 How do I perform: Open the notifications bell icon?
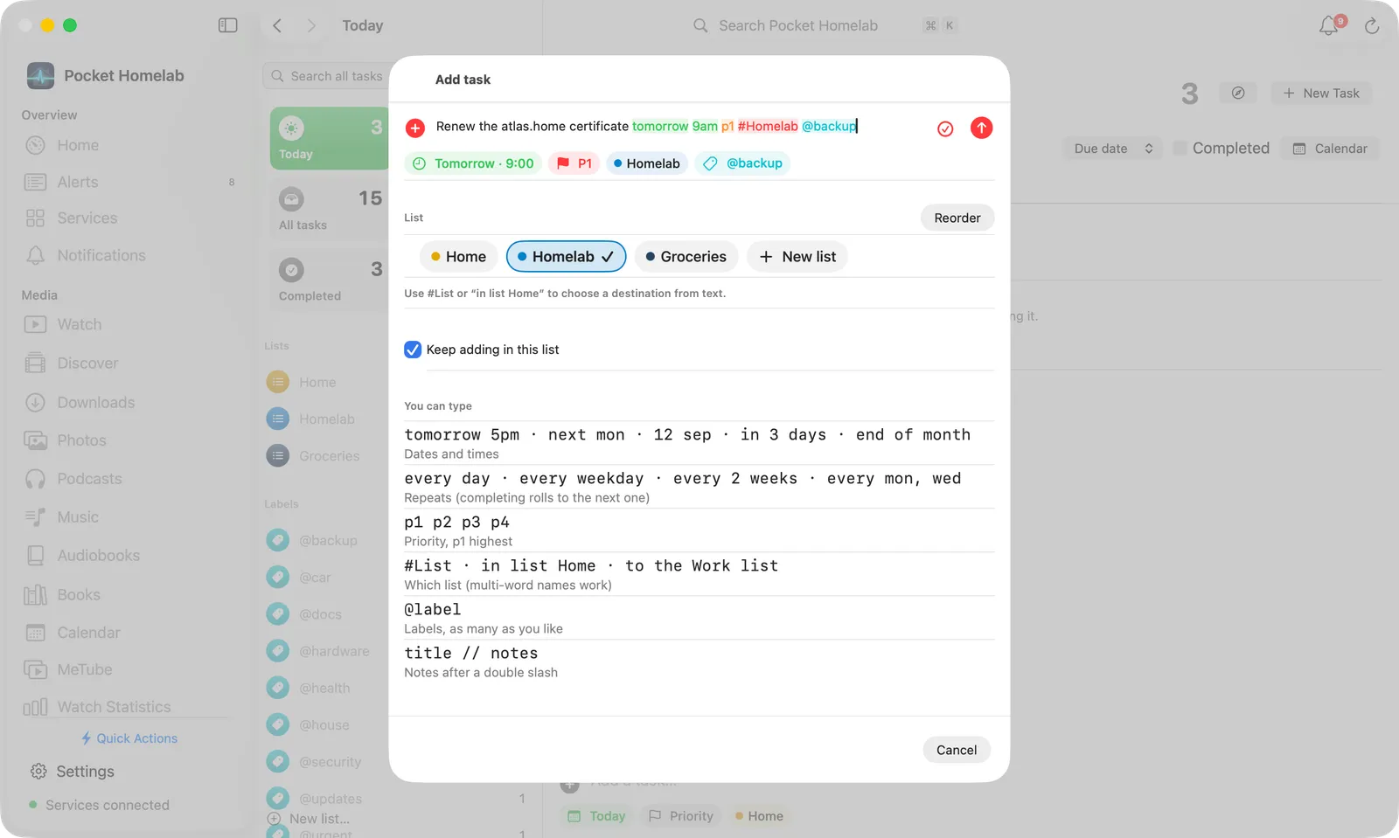click(1329, 26)
